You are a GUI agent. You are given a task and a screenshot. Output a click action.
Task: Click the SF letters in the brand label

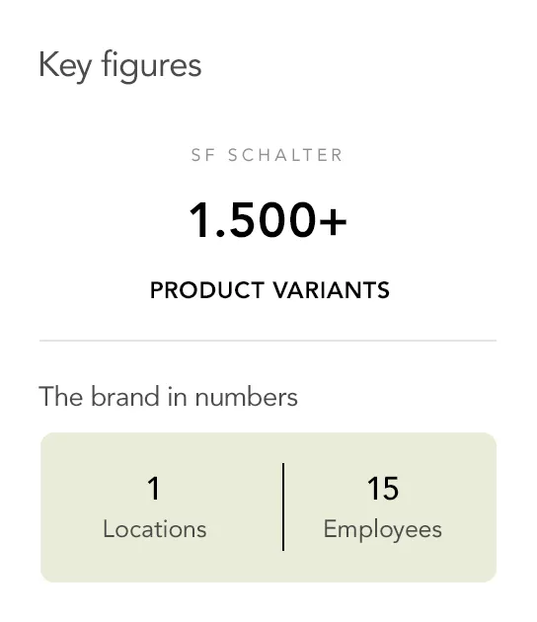pos(203,155)
